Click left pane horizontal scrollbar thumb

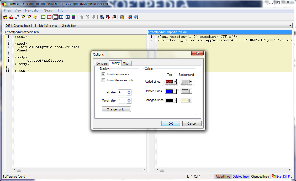[x=19, y=169]
